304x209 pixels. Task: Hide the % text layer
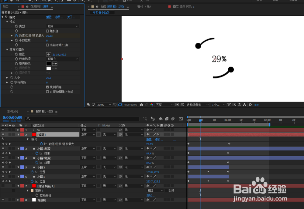coord(3,130)
